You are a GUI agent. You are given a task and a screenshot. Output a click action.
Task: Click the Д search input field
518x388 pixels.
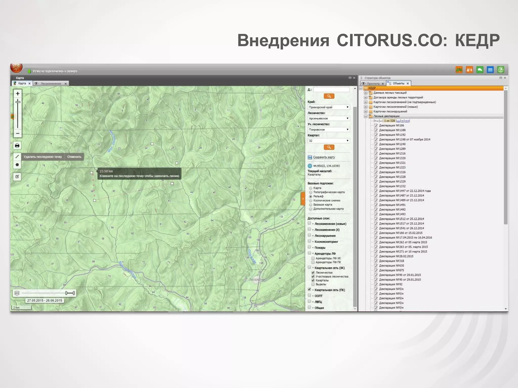pyautogui.click(x=331, y=90)
